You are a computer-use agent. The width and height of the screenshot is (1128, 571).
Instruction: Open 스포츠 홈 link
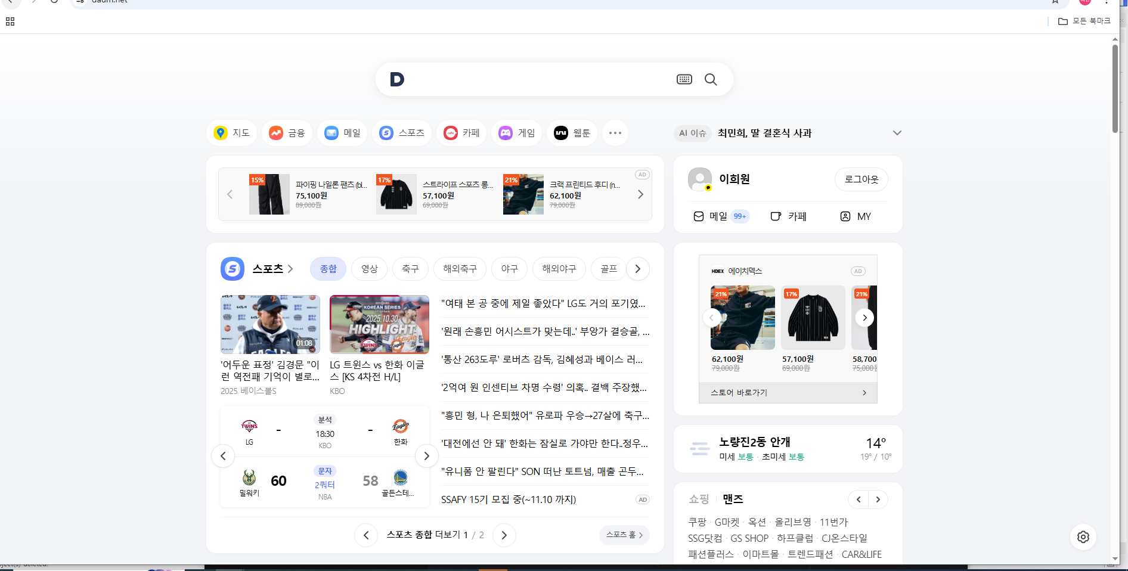click(x=624, y=535)
